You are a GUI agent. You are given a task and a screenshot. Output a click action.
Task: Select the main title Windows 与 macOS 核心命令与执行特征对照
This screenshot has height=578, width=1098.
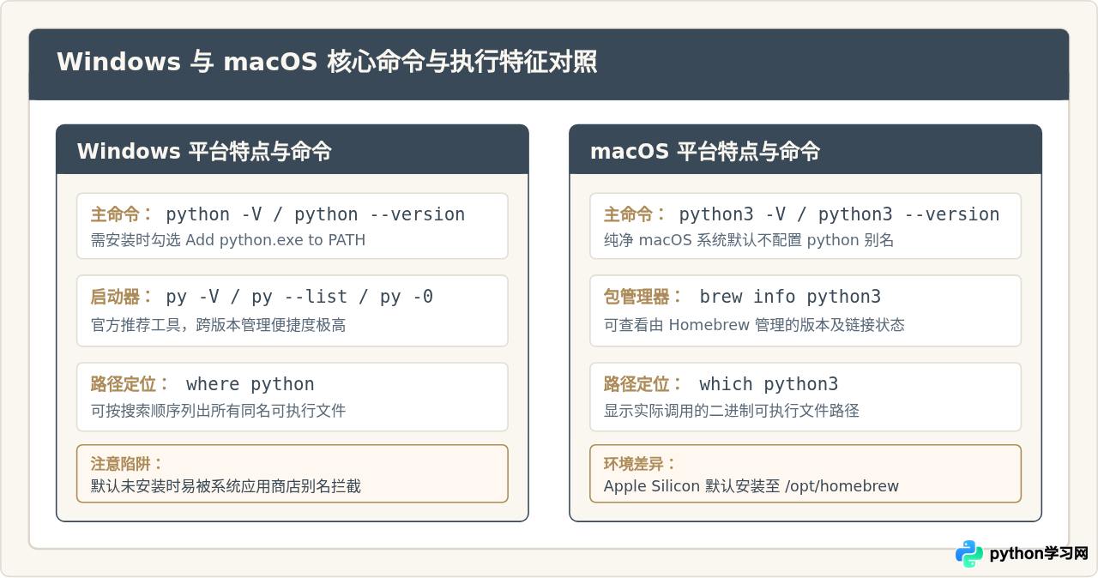click(327, 63)
